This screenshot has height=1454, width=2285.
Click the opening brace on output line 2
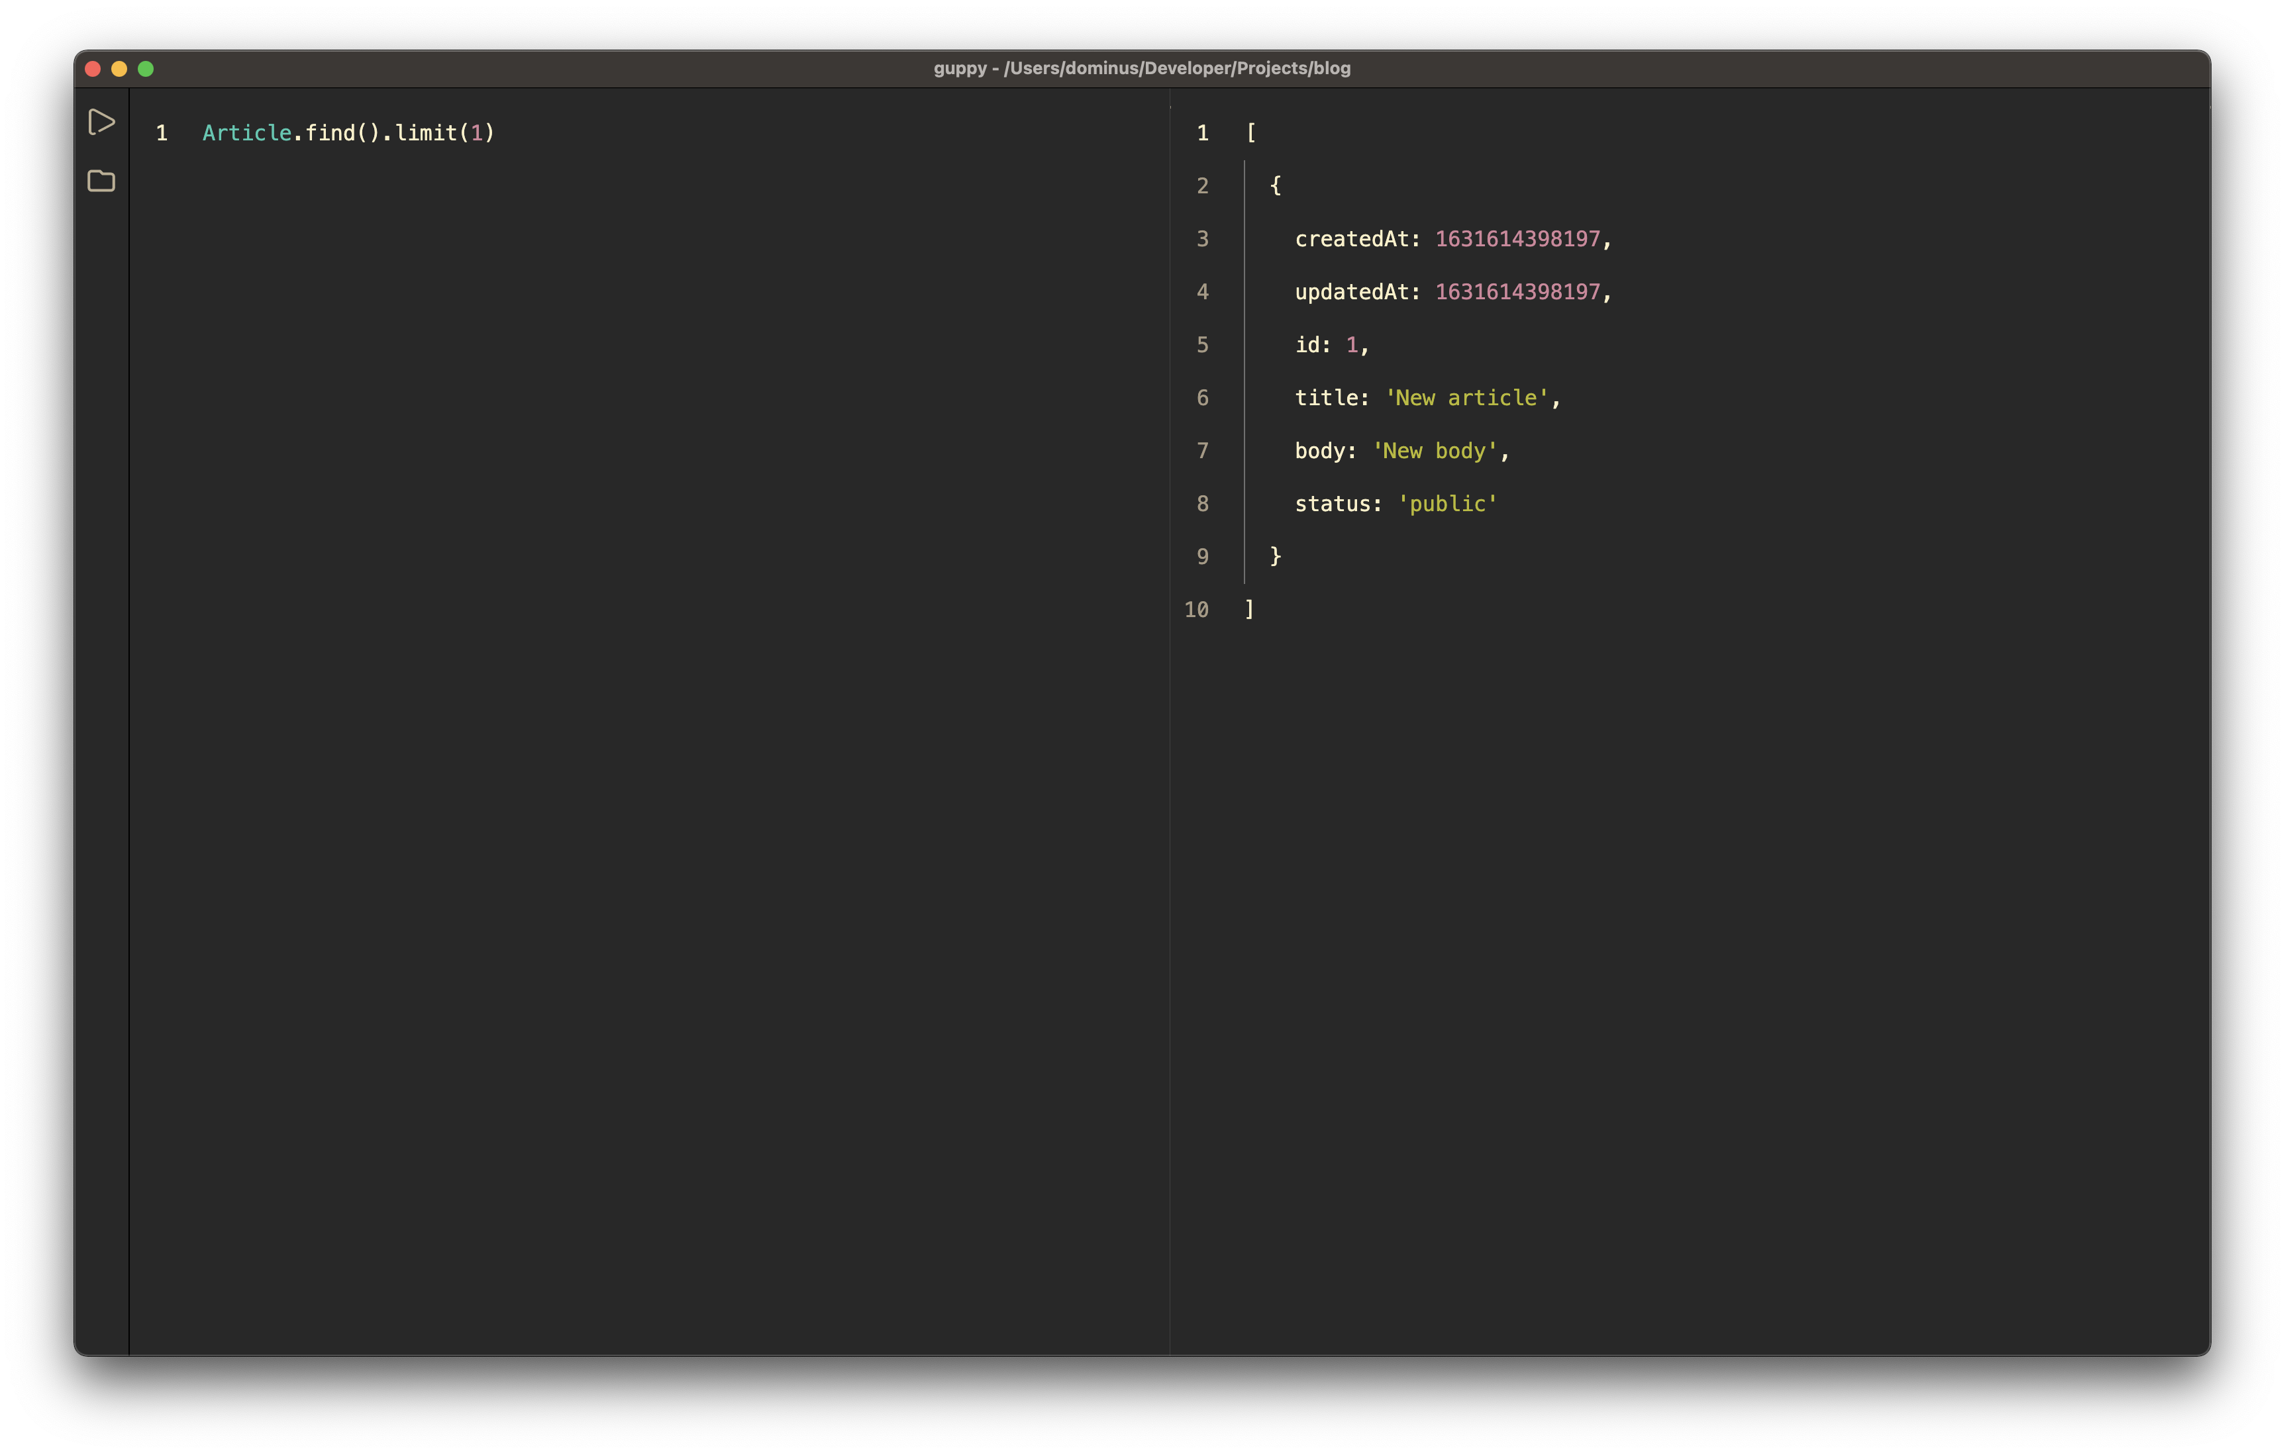[1276, 186]
